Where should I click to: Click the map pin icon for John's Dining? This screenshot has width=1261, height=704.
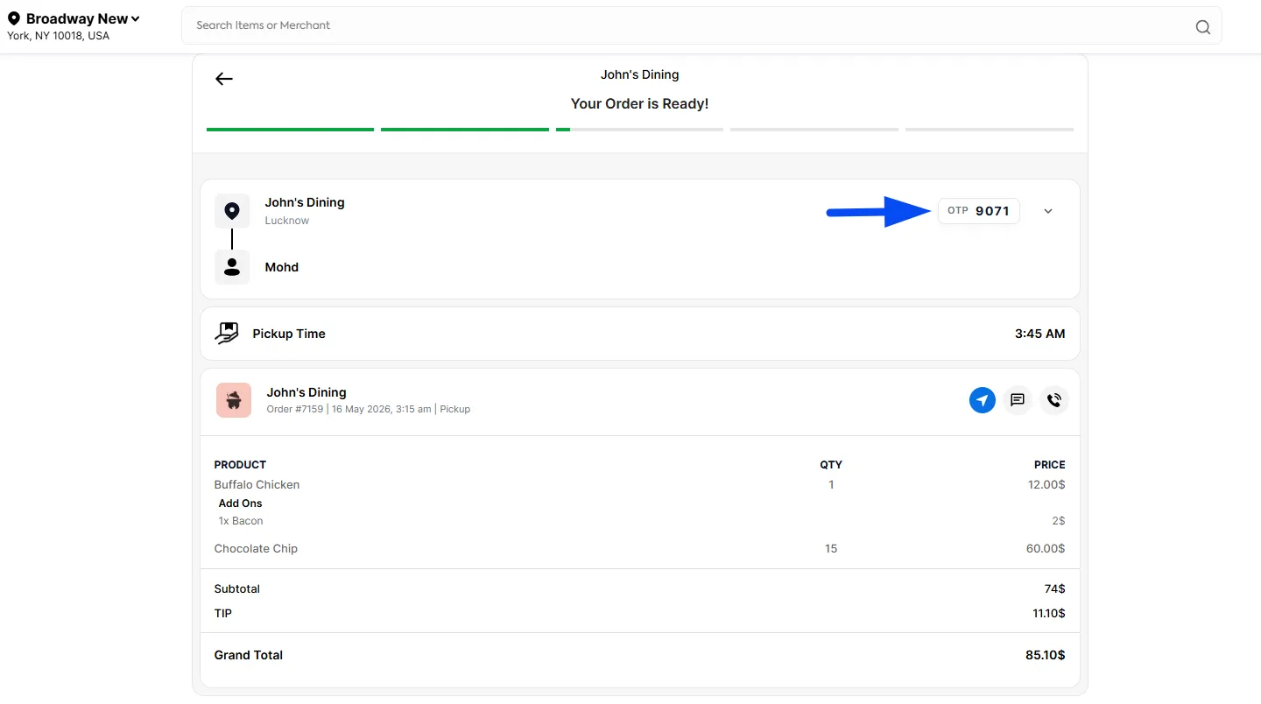click(232, 211)
